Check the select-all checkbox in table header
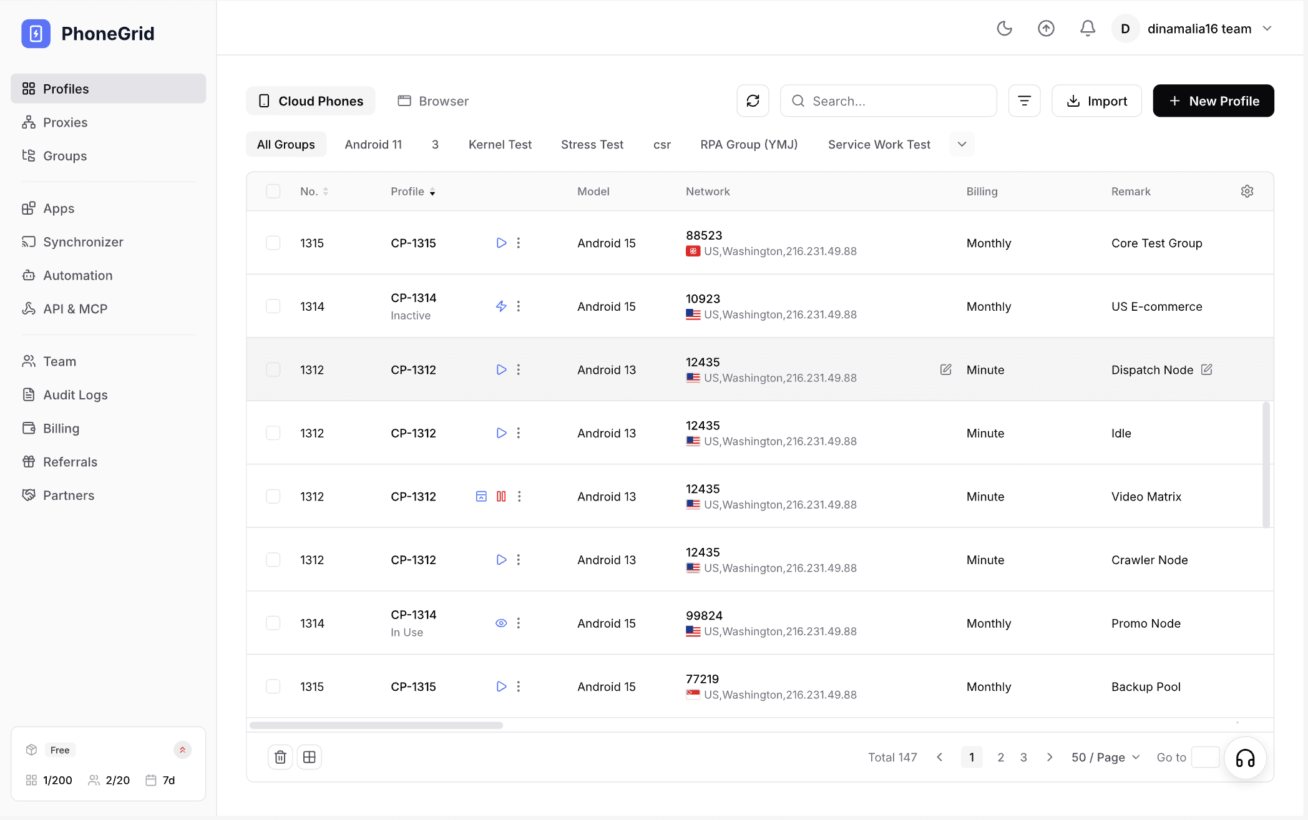The height and width of the screenshot is (820, 1308). point(273,191)
